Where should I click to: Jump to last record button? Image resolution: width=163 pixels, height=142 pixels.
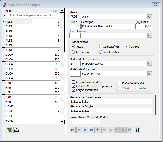[92, 130]
